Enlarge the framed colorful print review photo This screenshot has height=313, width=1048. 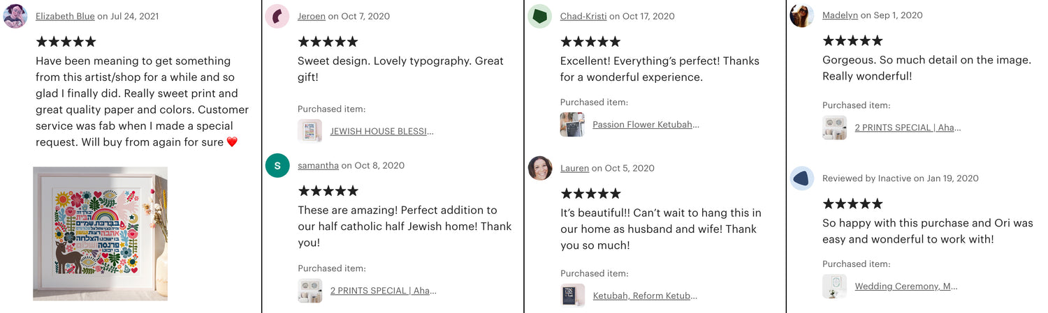100,234
